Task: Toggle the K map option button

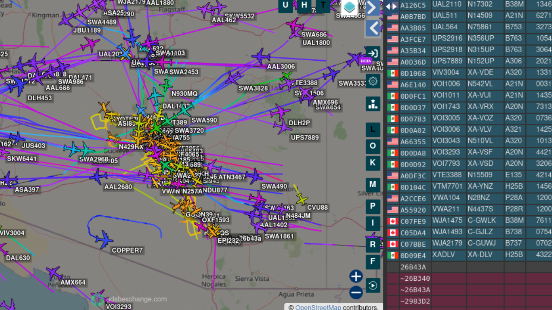Action: (373, 163)
